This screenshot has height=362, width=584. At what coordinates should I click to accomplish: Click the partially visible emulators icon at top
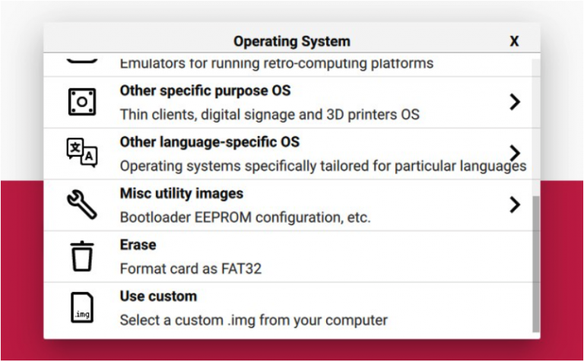tap(81, 62)
